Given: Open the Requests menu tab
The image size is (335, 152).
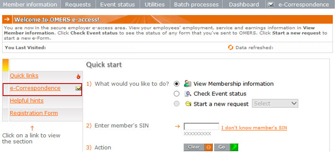Looking at the screenshot, I should click(x=78, y=5).
